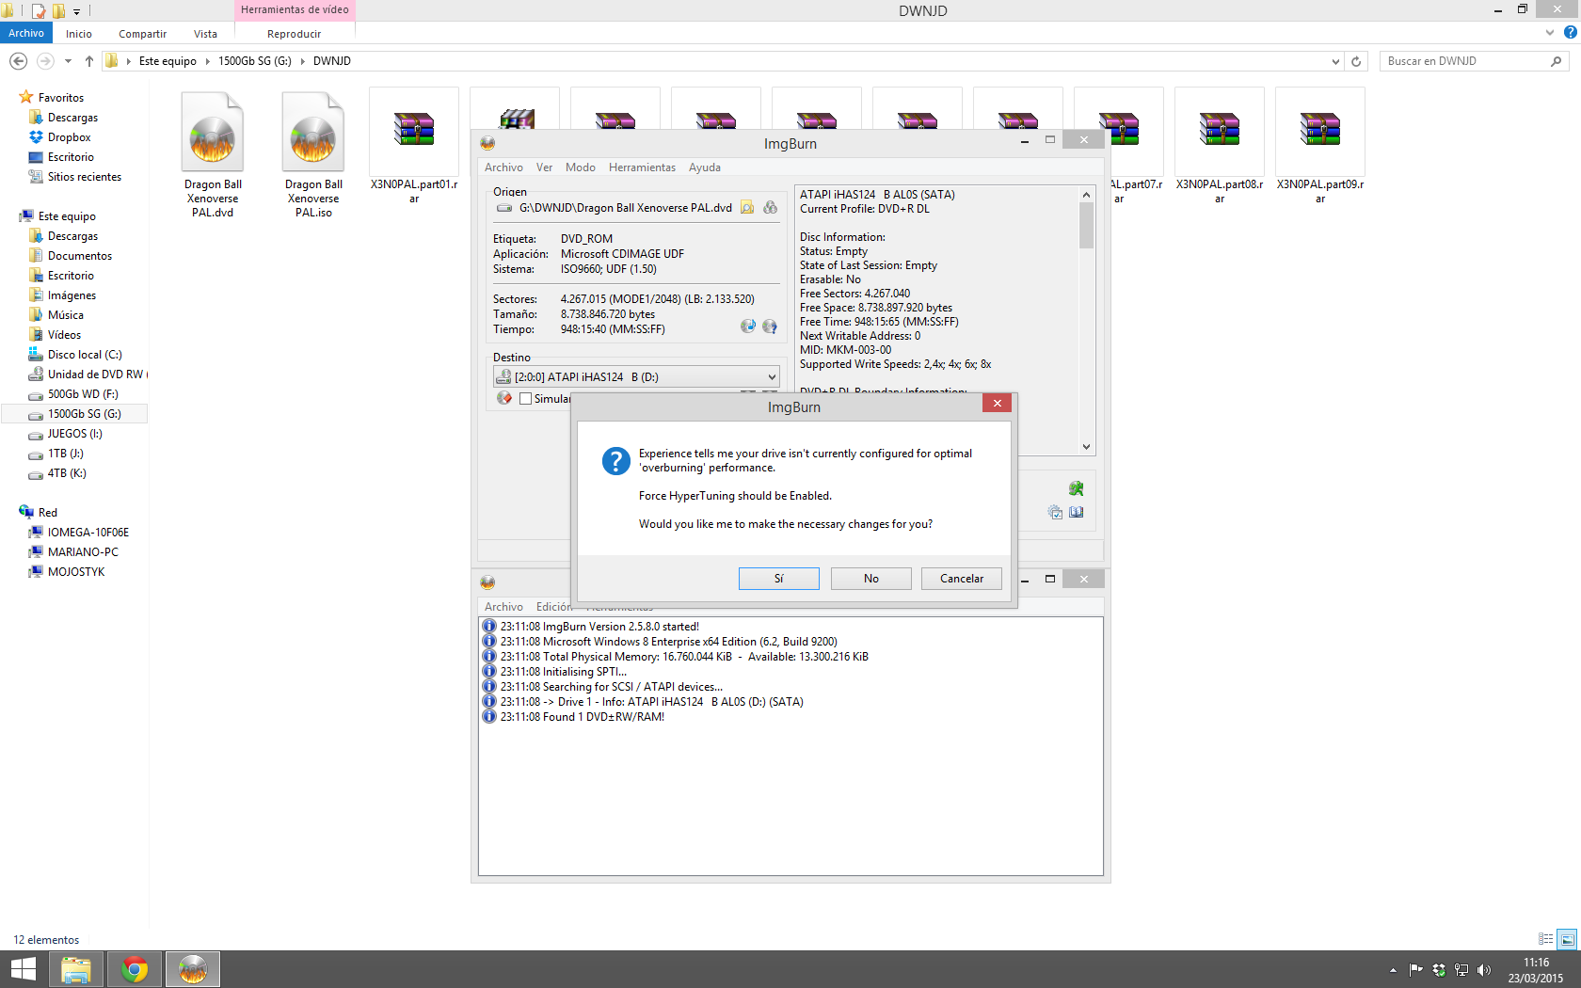Select the Dragon Ball Xenoverse PAL.iso file

click(313, 154)
